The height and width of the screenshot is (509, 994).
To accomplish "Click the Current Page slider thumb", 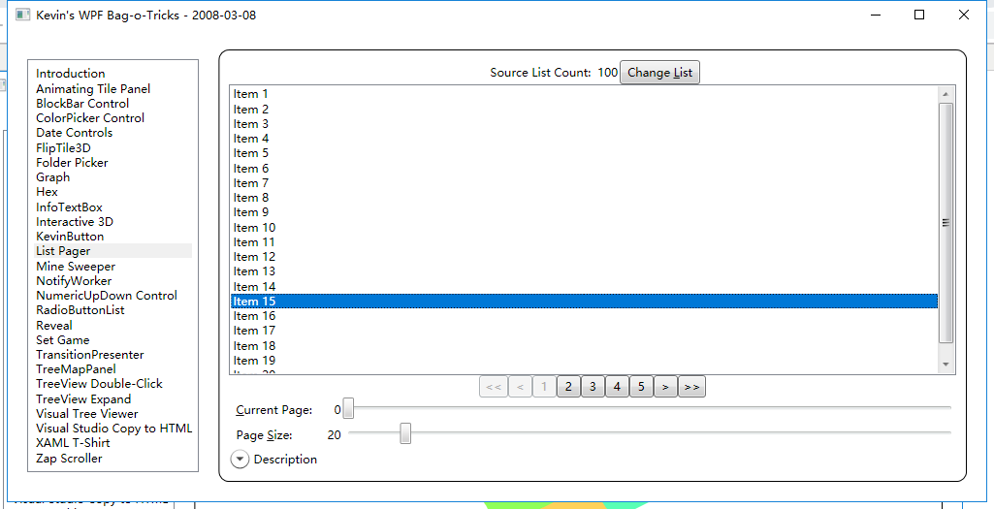I will [x=348, y=409].
